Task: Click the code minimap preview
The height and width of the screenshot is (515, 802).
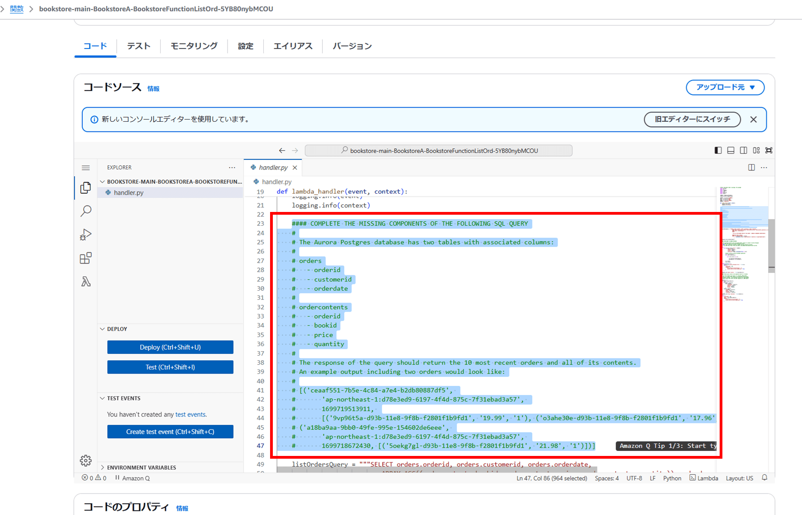Action: [744, 245]
